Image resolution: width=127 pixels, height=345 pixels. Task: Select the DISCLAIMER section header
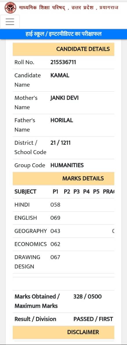[63, 332]
